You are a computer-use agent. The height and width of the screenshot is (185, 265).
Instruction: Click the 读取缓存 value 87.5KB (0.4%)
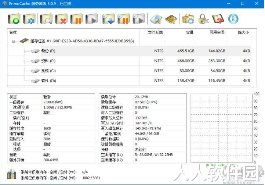tap(146, 102)
